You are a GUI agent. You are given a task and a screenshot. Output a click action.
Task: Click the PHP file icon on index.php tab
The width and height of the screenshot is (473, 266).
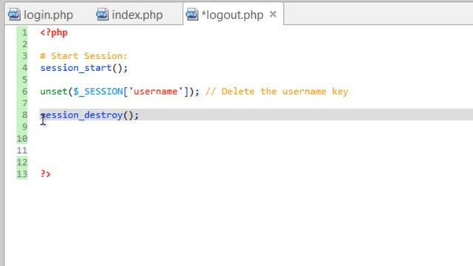[x=102, y=15]
